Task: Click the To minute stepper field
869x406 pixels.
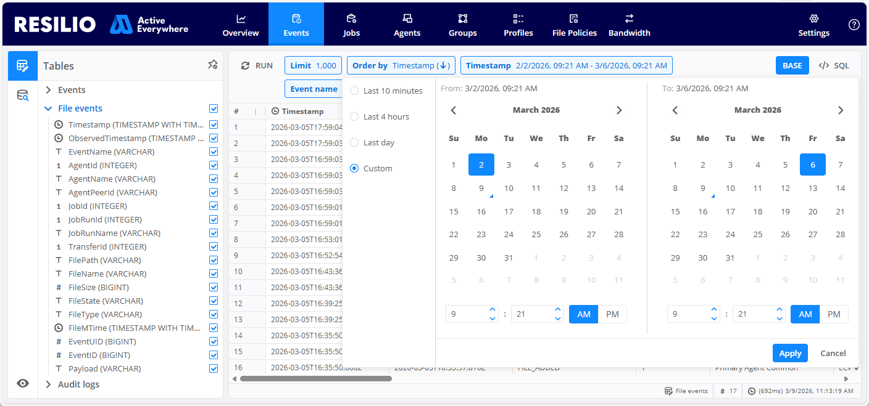Action: click(x=759, y=314)
